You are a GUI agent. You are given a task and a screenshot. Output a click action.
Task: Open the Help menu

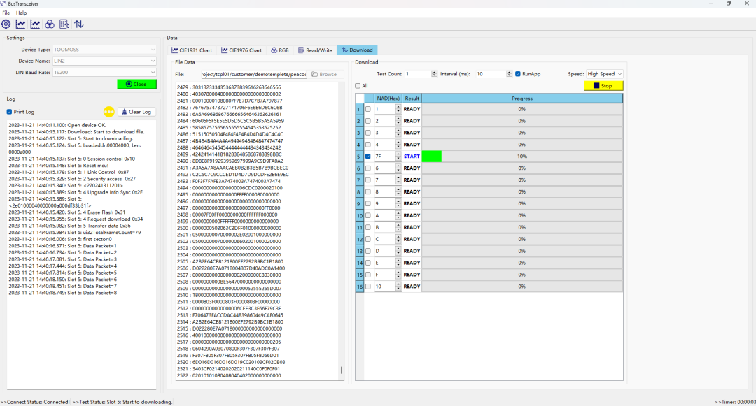tap(22, 13)
